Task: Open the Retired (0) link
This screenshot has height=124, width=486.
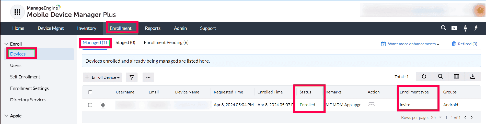Action: [467, 44]
